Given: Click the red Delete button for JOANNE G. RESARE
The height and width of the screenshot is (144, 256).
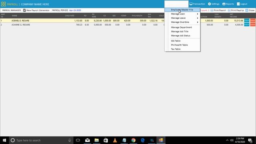Looking at the screenshot, I should 252,25.
